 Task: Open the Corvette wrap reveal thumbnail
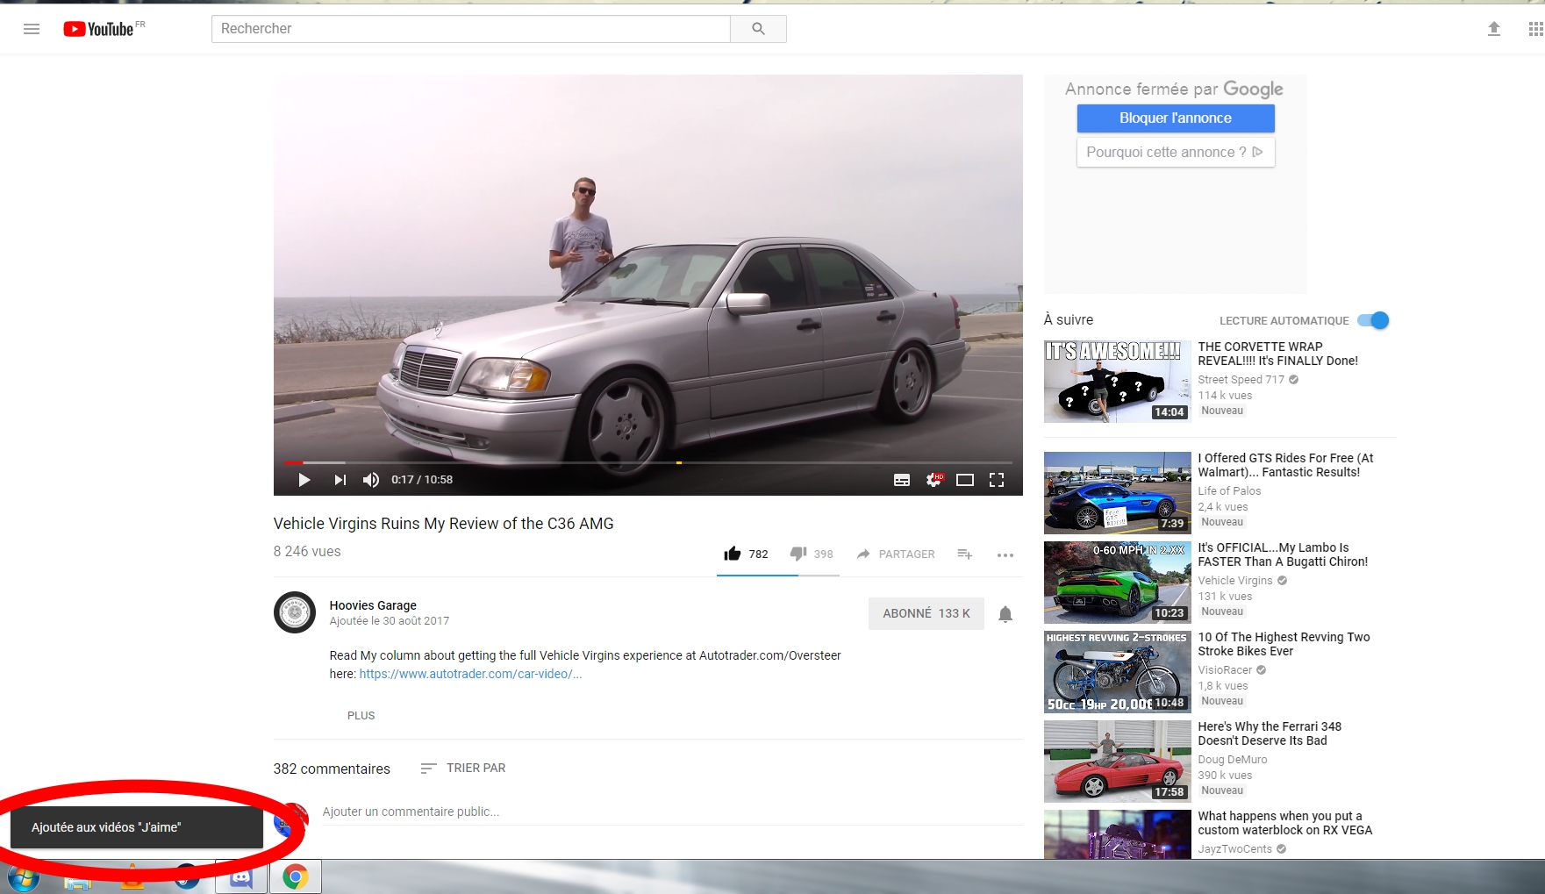click(x=1118, y=382)
